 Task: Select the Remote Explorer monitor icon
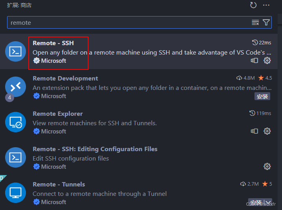click(15, 122)
